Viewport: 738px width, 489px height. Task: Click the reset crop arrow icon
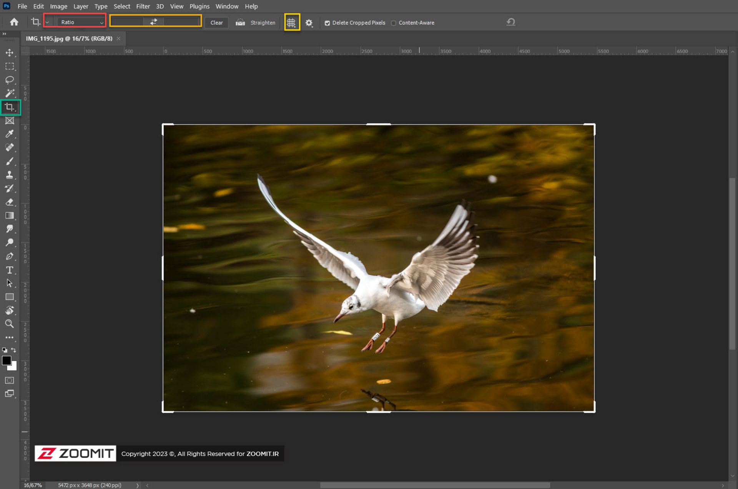click(510, 22)
